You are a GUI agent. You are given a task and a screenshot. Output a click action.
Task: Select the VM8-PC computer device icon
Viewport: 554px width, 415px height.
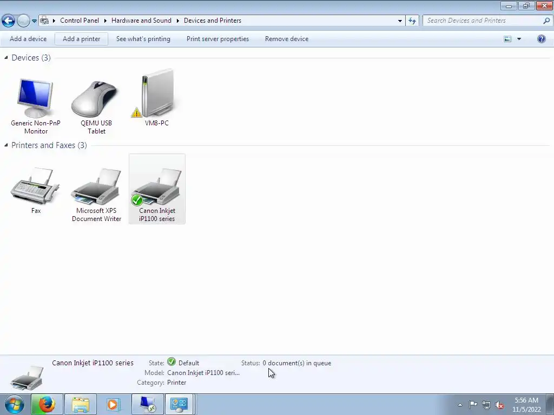pyautogui.click(x=156, y=93)
